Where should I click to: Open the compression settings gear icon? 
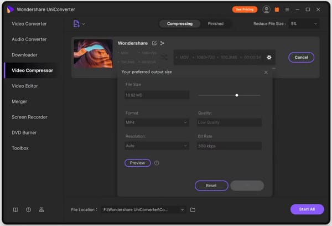click(269, 57)
